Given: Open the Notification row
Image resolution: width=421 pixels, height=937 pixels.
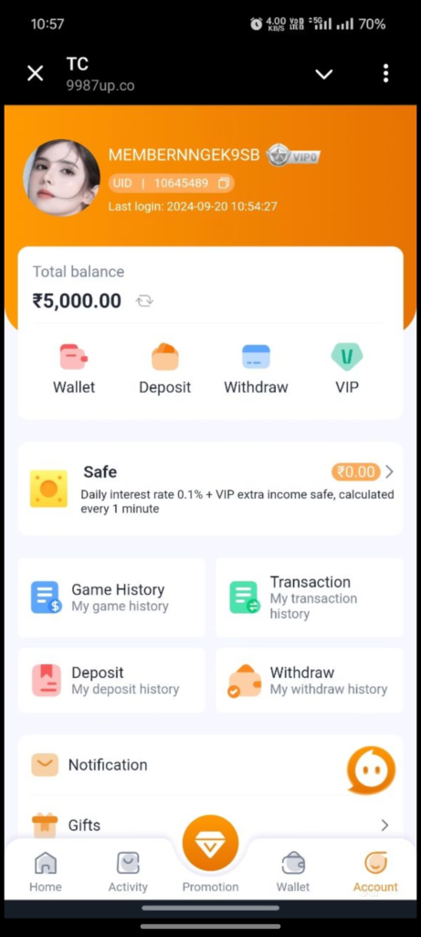Looking at the screenshot, I should 210,765.
